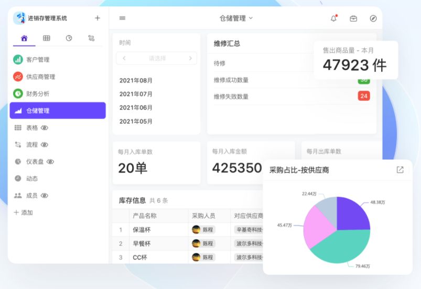Click 波尔多科技 tag in the 早餐杯 row
This screenshot has height=289, width=421.
click(x=249, y=243)
